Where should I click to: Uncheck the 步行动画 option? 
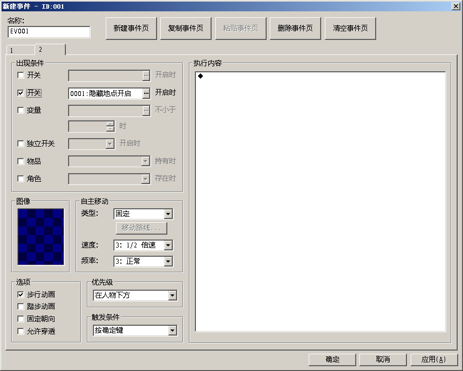(x=21, y=294)
